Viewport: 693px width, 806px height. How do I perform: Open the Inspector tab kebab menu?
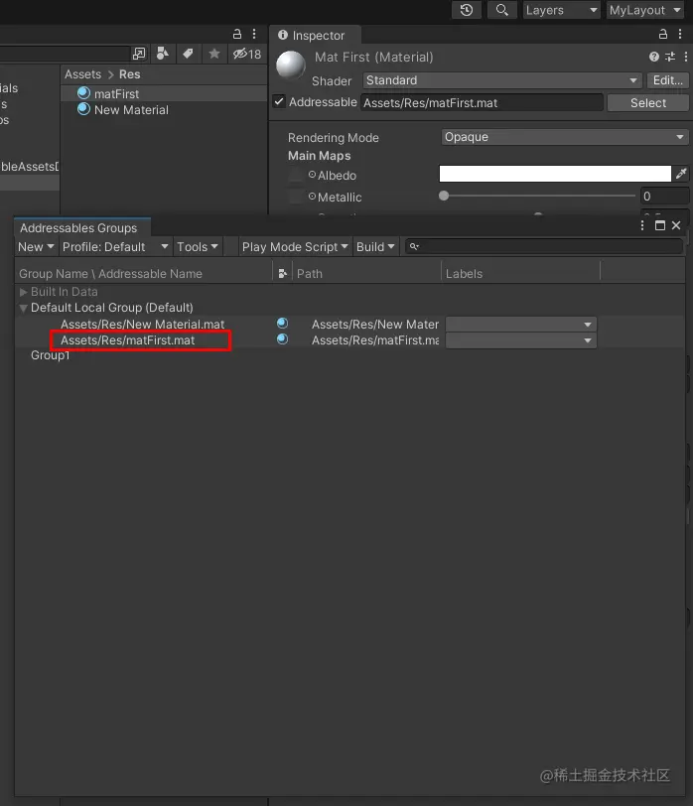[x=680, y=34]
